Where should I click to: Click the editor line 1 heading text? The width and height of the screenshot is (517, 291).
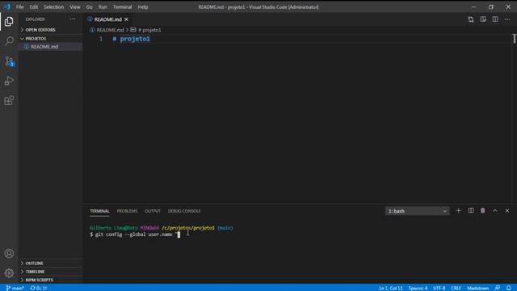(132, 39)
